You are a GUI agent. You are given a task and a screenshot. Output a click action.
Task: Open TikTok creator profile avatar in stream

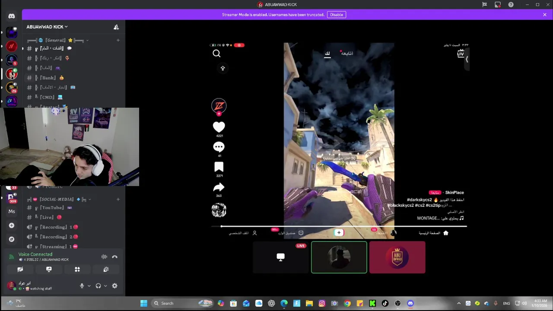(219, 106)
